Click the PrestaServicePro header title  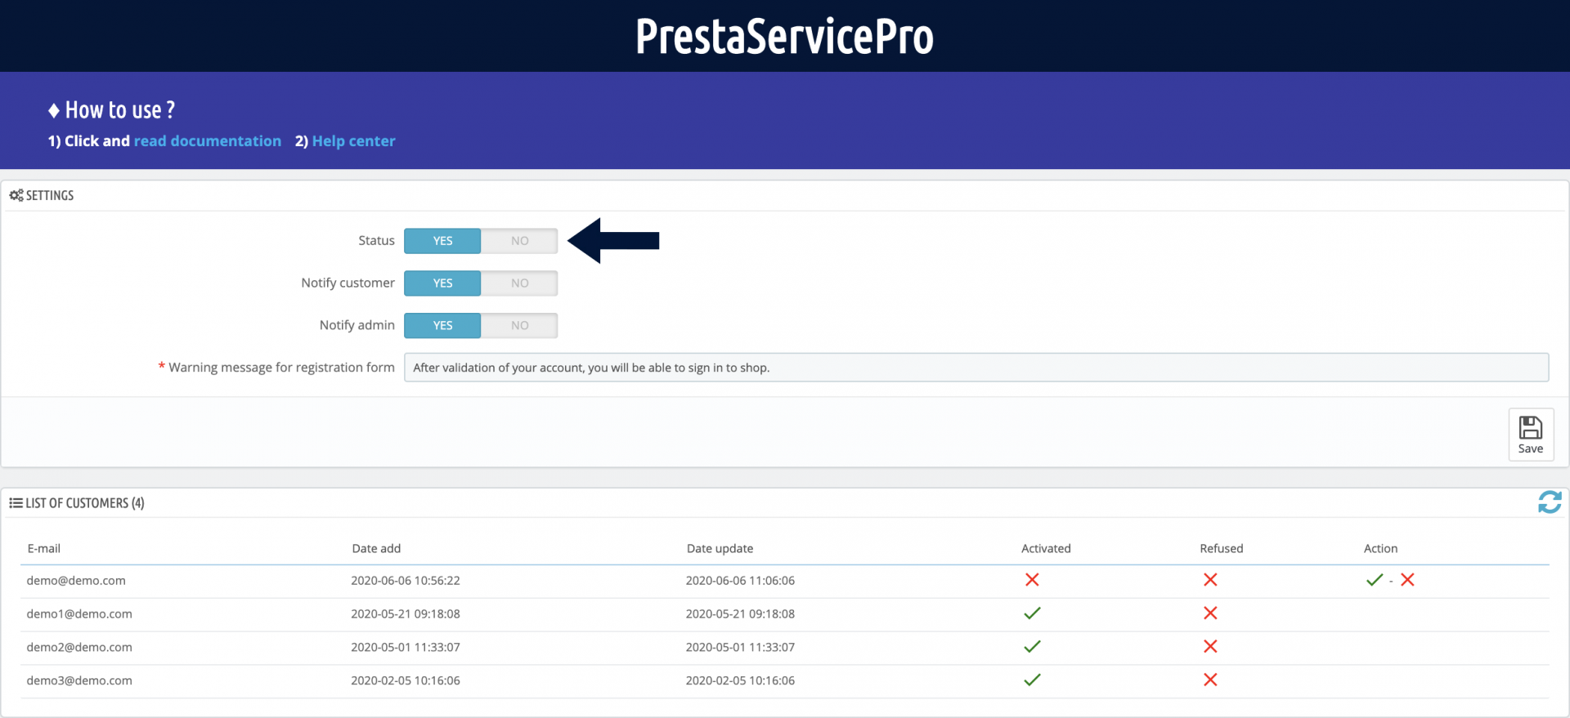(785, 36)
